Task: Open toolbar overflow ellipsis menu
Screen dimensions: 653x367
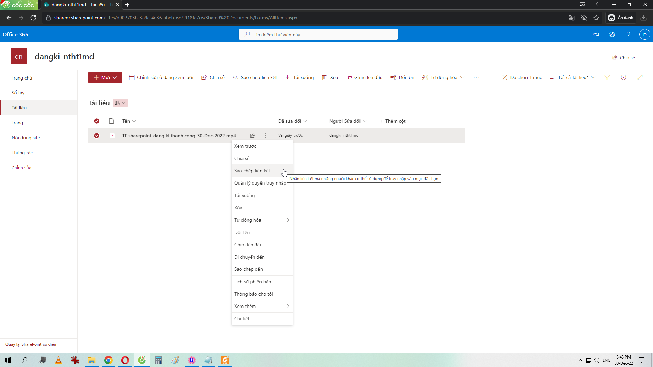Action: (476, 77)
